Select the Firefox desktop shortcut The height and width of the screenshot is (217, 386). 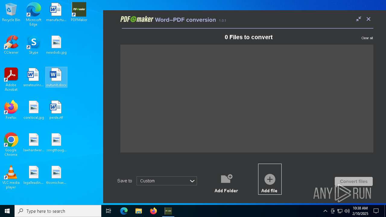(11, 110)
